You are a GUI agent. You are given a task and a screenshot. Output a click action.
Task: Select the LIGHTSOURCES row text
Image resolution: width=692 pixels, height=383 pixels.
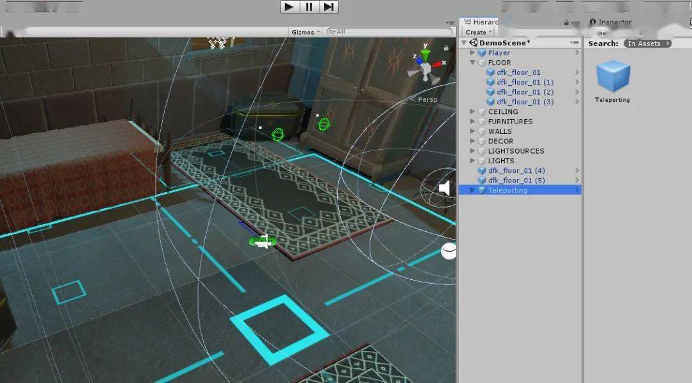[x=516, y=151]
